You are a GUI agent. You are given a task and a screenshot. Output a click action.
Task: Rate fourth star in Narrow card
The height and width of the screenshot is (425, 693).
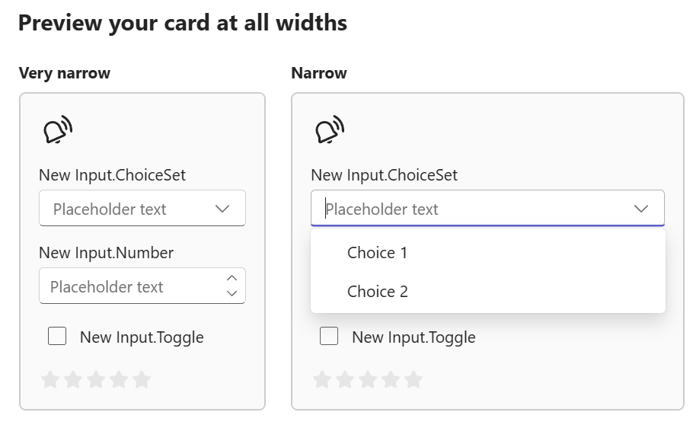pos(391,379)
